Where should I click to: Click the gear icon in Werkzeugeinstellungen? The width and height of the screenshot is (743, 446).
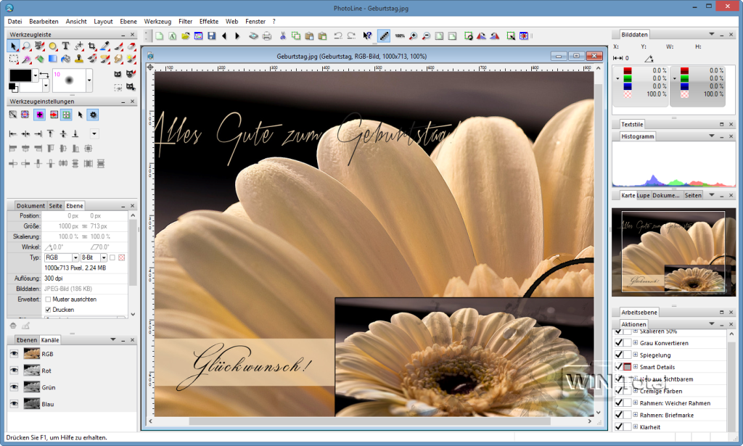[x=93, y=115]
